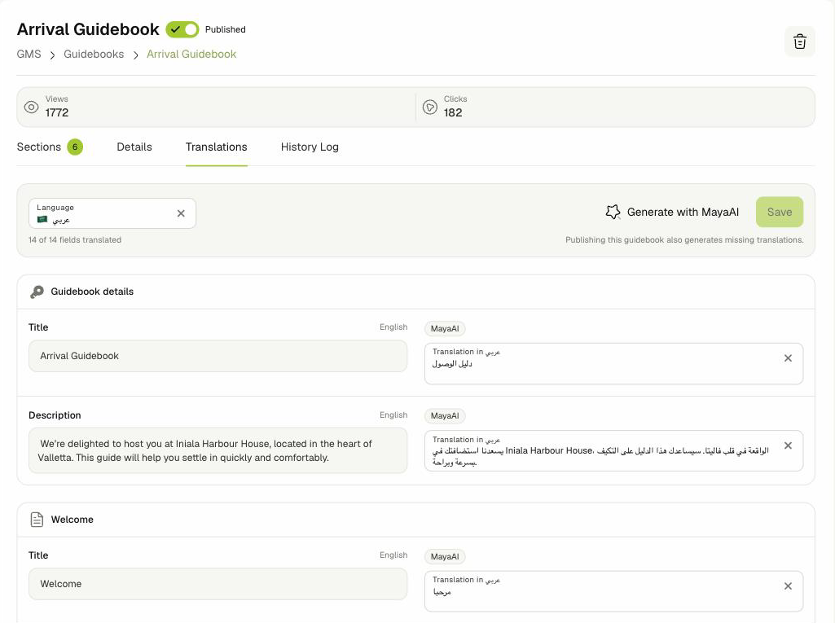The width and height of the screenshot is (835, 623).
Task: Navigate to Guidebooks breadcrumb
Action: pyautogui.click(x=94, y=55)
